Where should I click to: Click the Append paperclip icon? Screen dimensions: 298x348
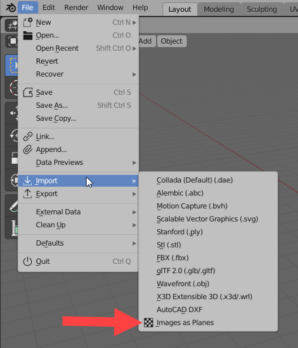[28, 150]
